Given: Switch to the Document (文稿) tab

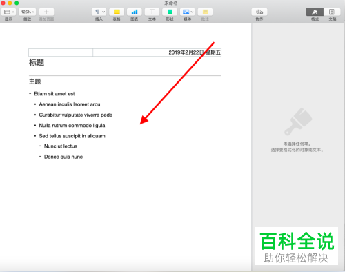Looking at the screenshot, I should [332, 12].
